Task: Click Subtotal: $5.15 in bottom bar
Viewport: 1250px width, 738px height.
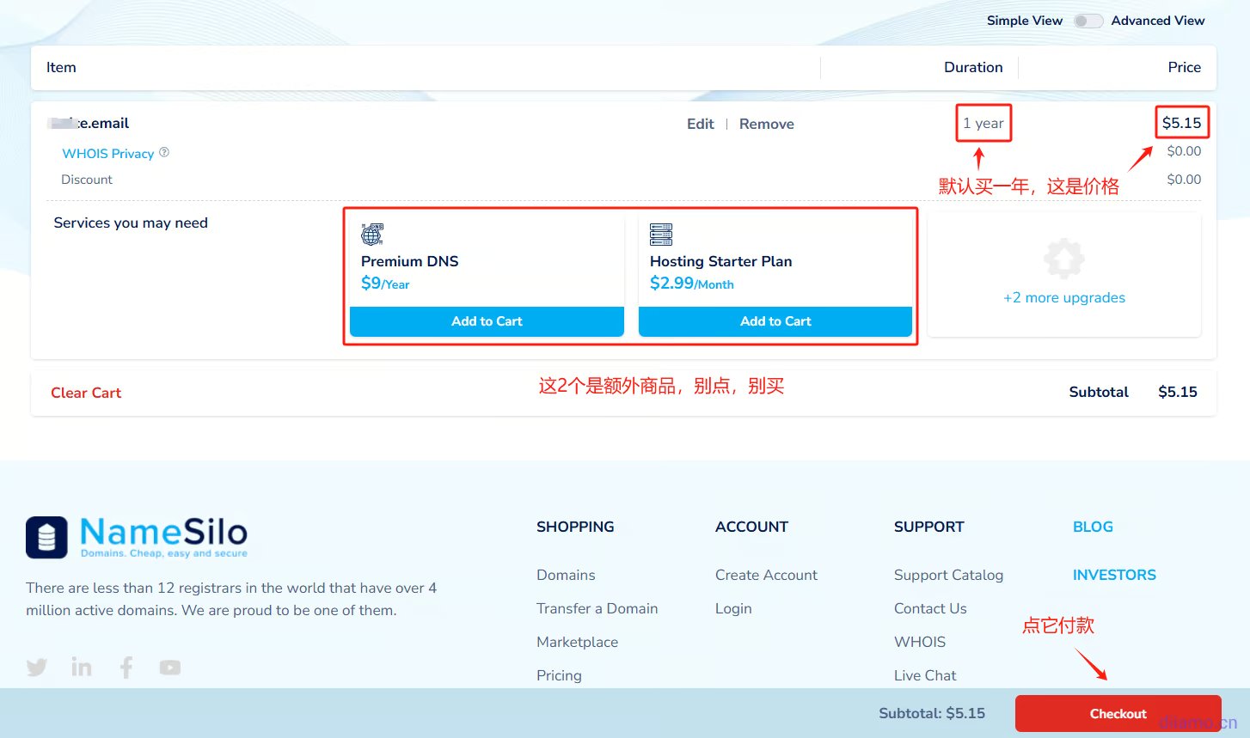Action: [x=932, y=713]
